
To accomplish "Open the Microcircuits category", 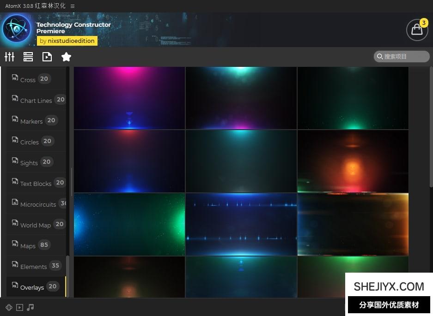I will click(x=37, y=204).
